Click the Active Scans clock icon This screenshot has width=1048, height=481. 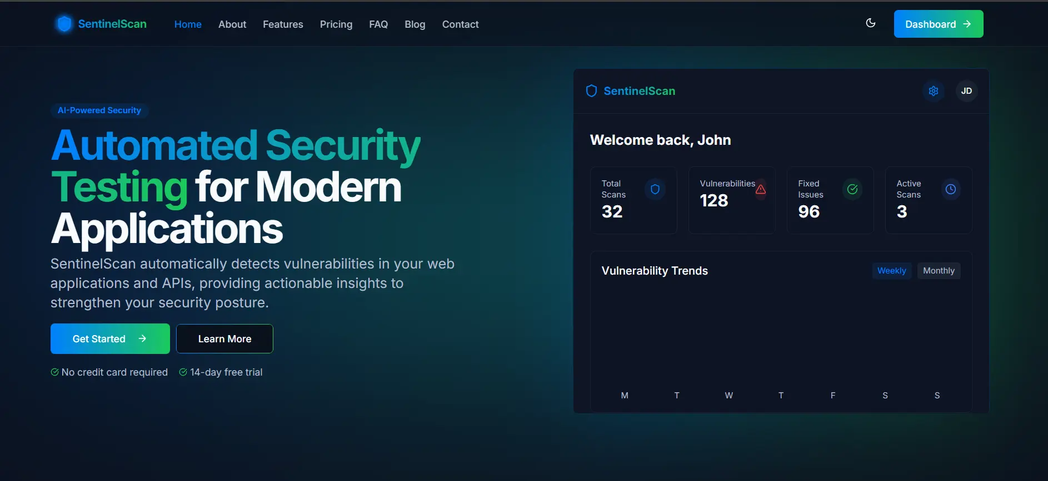coord(951,189)
